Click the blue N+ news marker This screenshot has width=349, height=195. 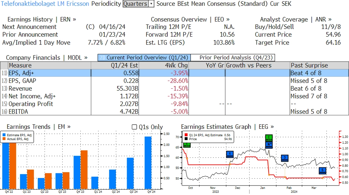pyautogui.click(x=269, y=145)
